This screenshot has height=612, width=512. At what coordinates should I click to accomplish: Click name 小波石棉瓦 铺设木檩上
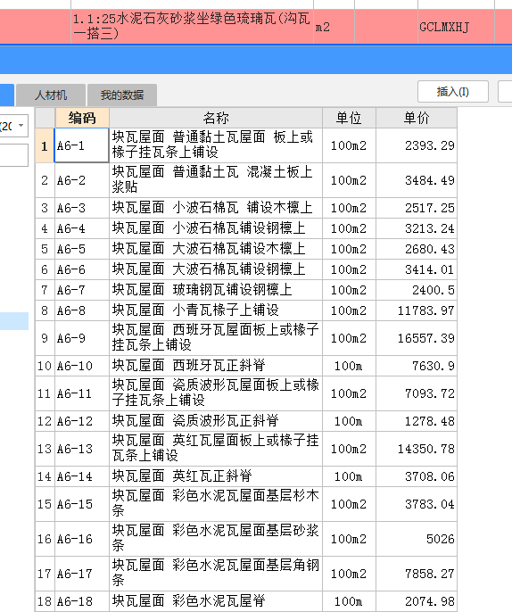(x=216, y=208)
